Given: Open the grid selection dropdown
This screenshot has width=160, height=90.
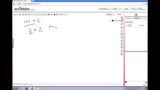Looking at the screenshot, I should click(62, 14).
